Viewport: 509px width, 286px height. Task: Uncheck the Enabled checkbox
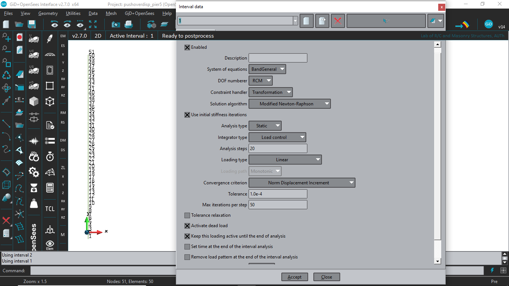pyautogui.click(x=187, y=47)
